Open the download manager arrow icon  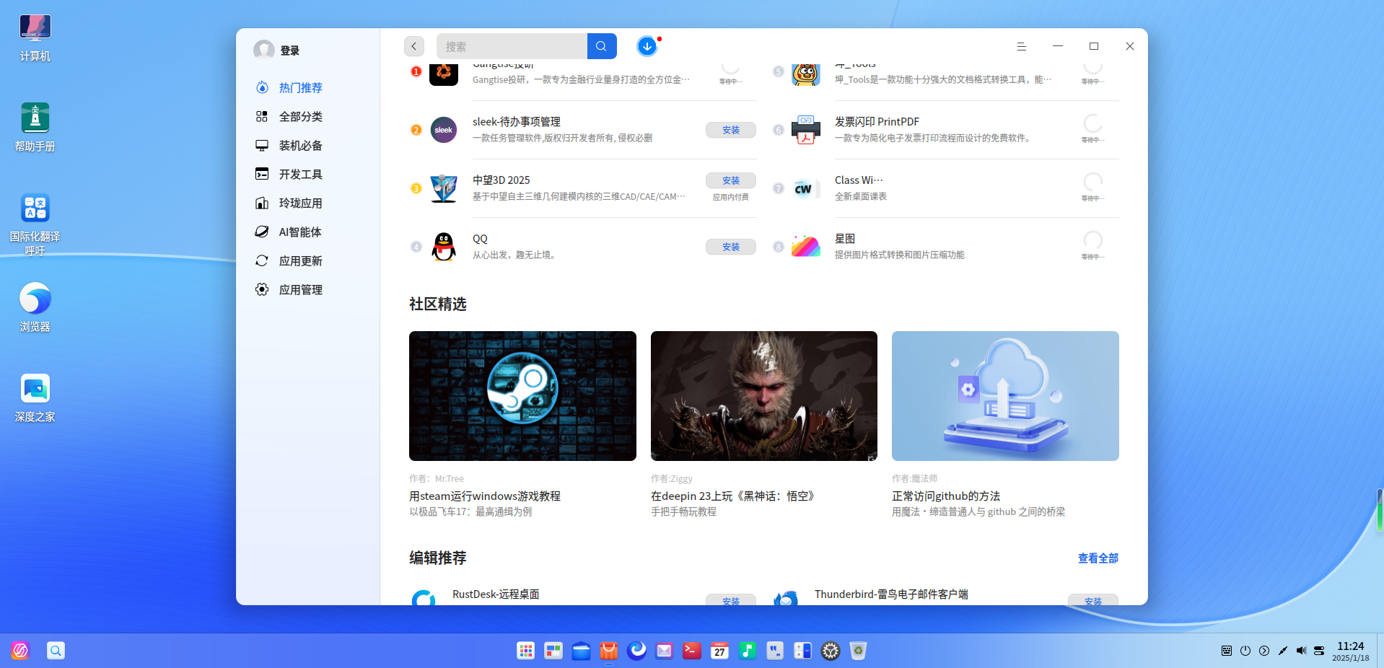(647, 46)
